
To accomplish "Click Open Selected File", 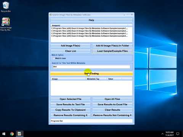I will tap(71, 99).
